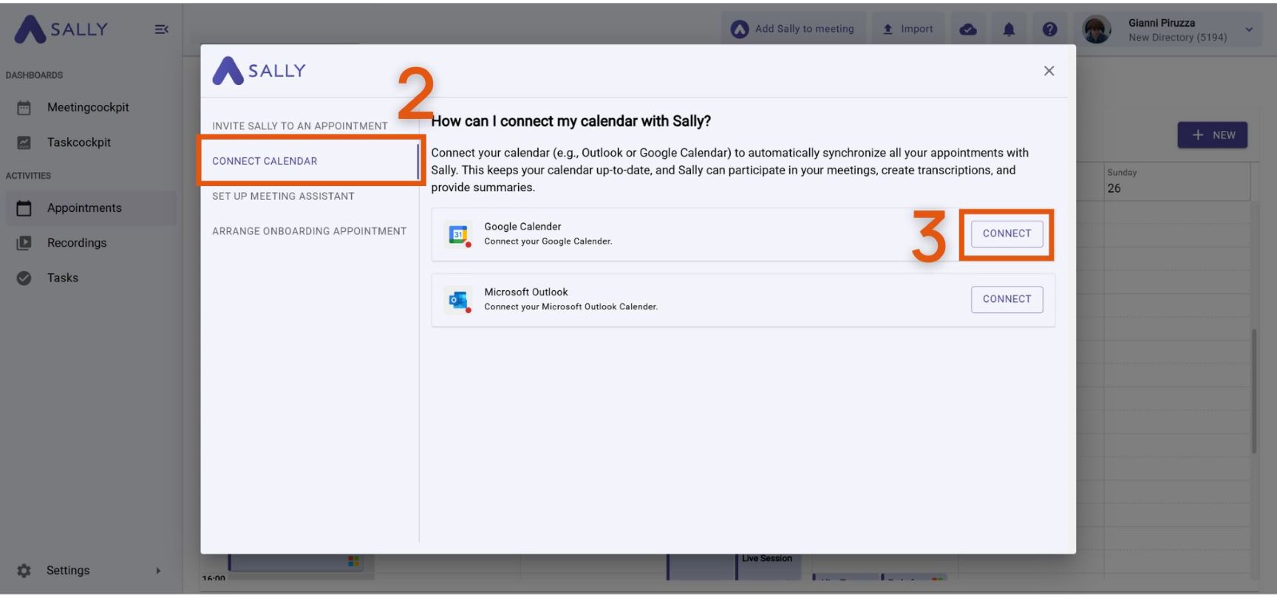Select Arrange Onboarding Appointment tab
The height and width of the screenshot is (598, 1277).
click(x=309, y=231)
